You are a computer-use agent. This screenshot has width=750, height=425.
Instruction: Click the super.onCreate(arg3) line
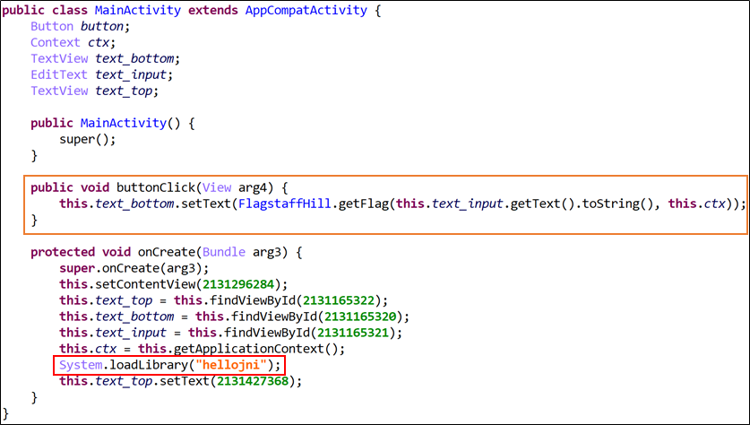pos(134,268)
